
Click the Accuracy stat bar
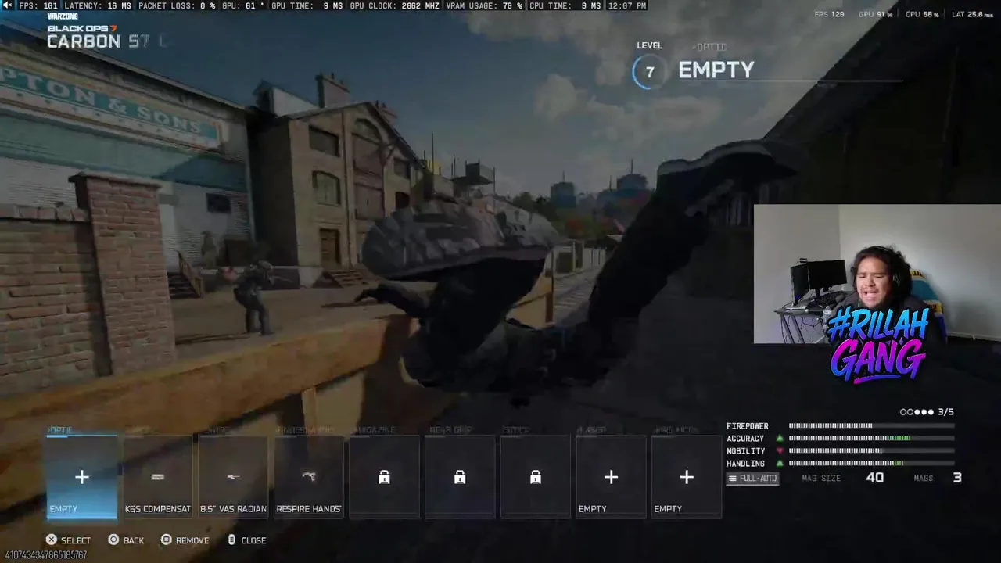click(871, 439)
